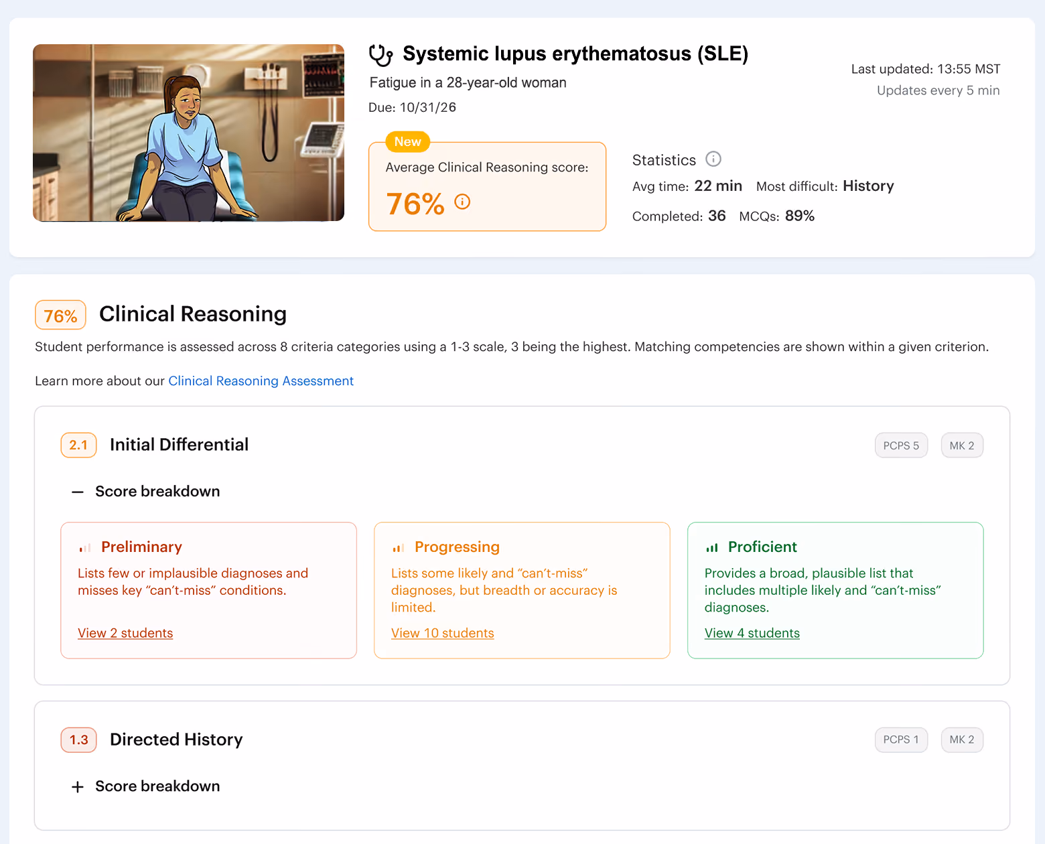The image size is (1045, 844).
Task: Expand the Directed History score breakdown
Action: point(78,786)
